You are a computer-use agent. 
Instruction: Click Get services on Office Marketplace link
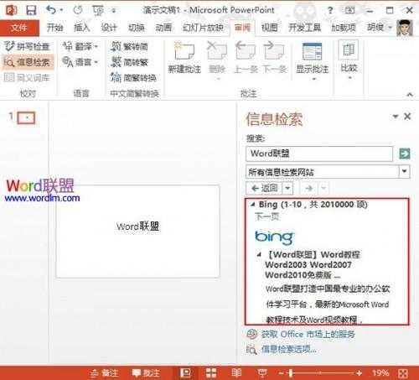[308, 334]
